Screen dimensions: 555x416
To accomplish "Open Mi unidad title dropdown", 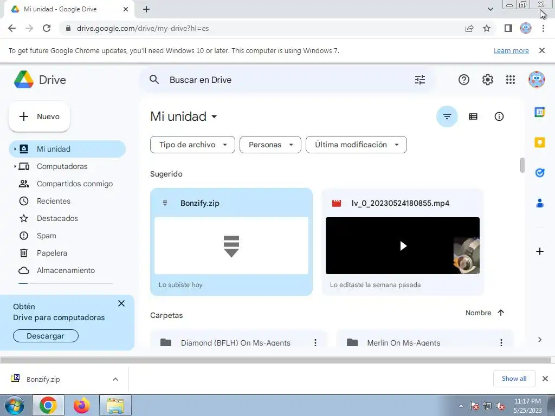I will [214, 116].
